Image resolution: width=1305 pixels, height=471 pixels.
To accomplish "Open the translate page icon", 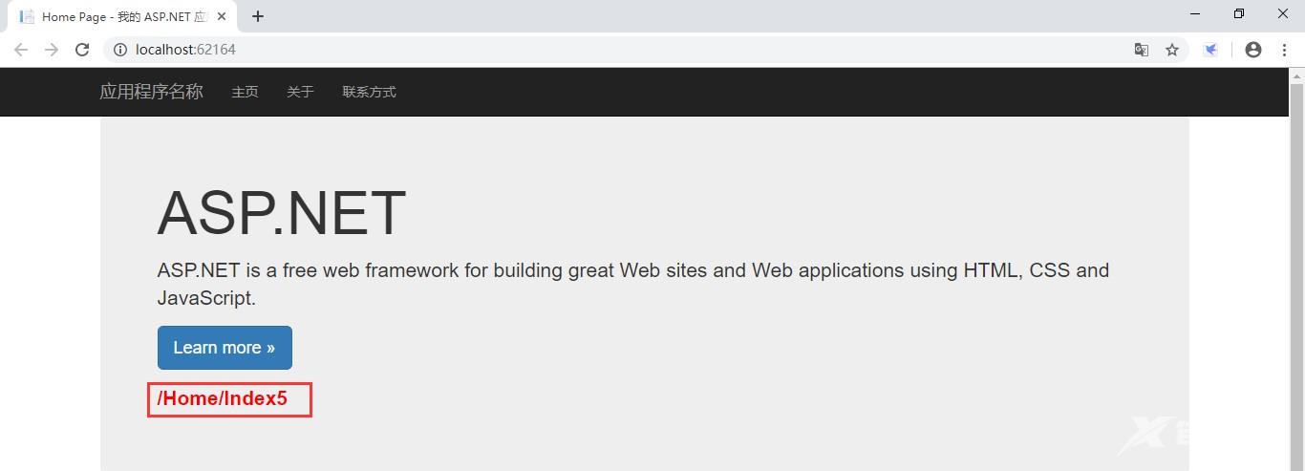I will (x=1141, y=50).
